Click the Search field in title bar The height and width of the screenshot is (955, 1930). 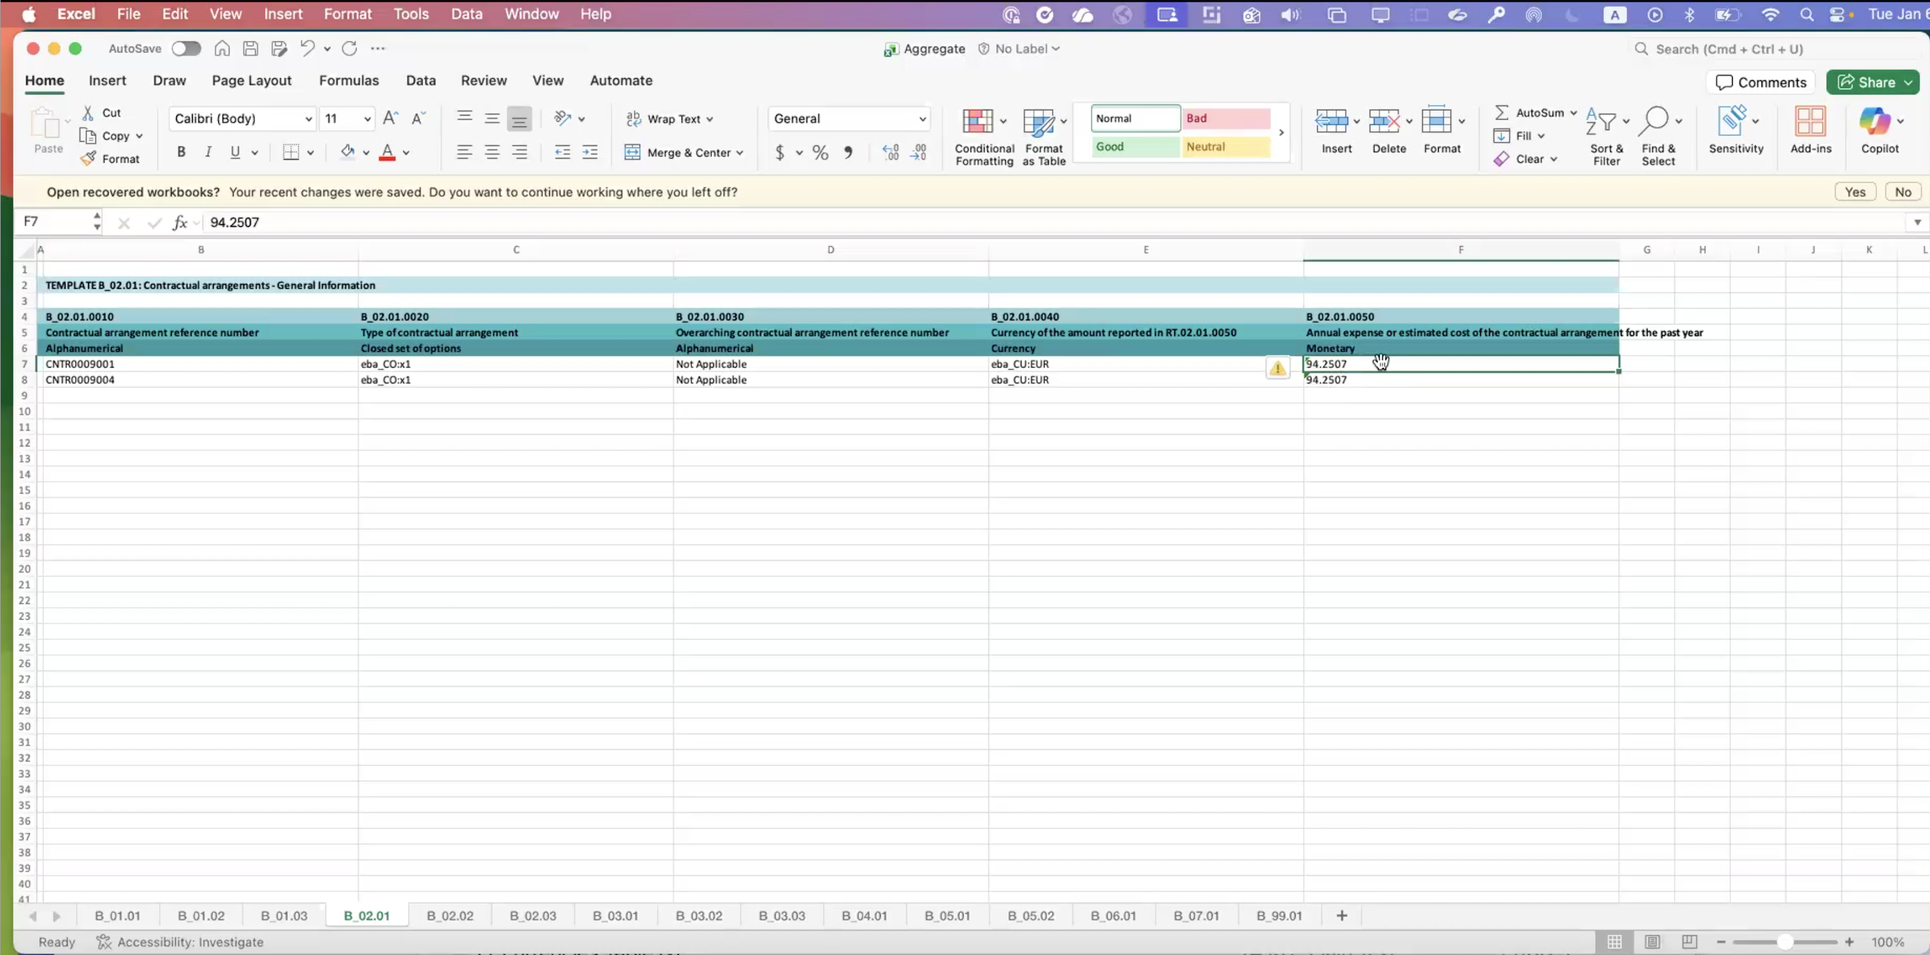1775,49
